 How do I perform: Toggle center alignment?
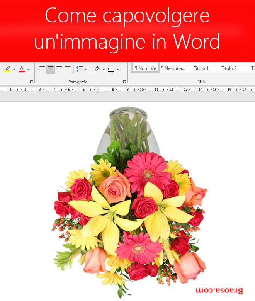51,69
